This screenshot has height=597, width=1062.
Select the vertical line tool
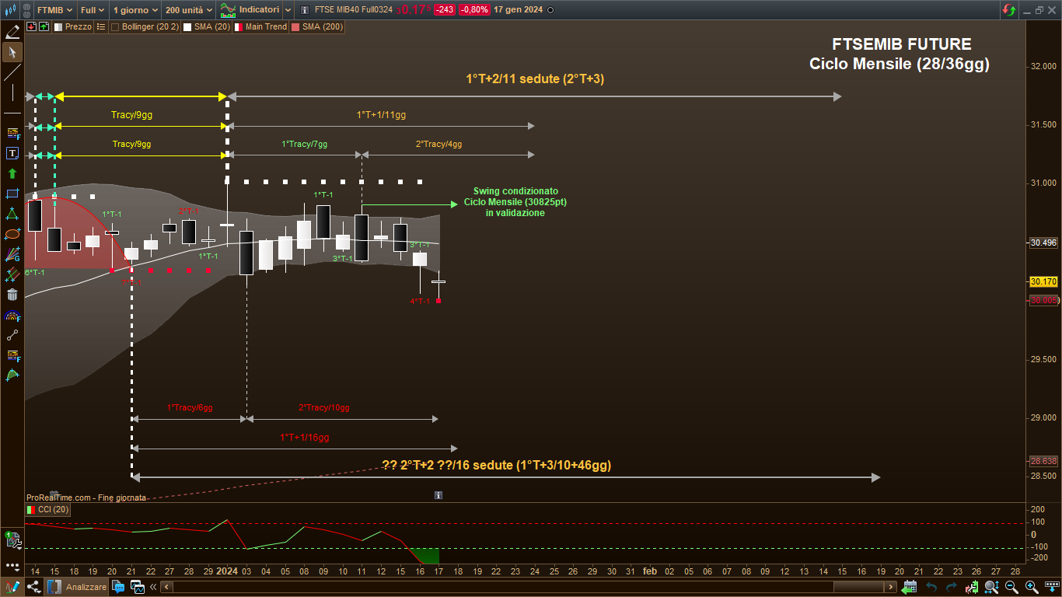click(12, 93)
